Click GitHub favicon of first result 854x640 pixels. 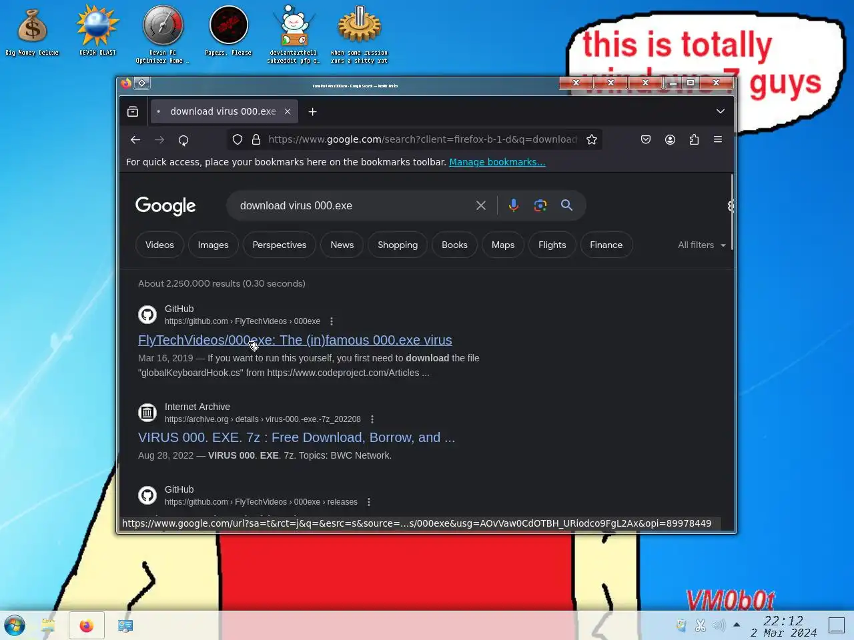[147, 315]
